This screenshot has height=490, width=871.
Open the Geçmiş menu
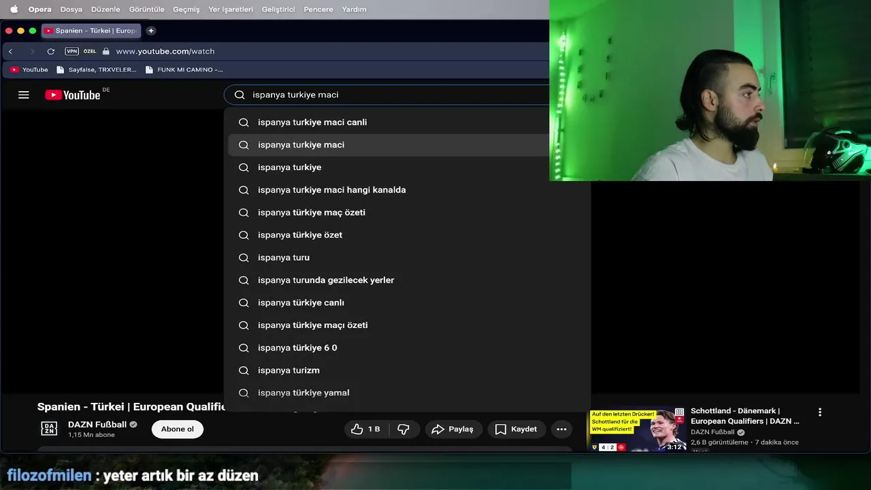click(186, 10)
